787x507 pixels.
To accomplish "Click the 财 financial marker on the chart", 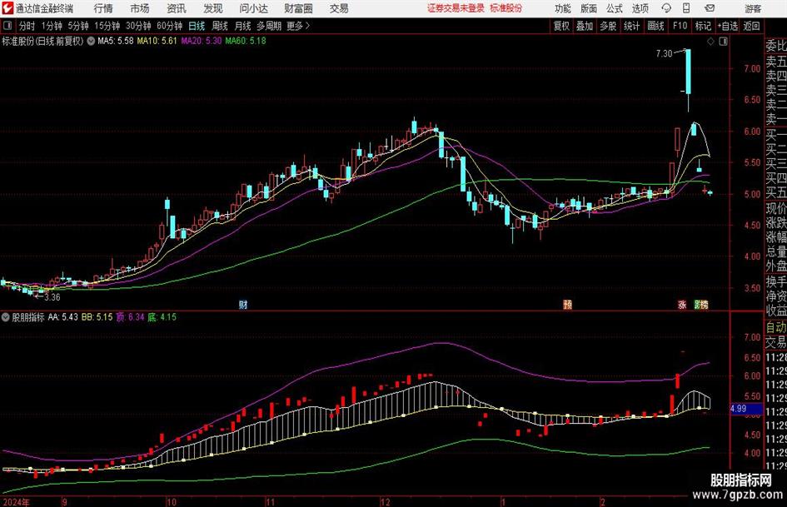I will [243, 304].
